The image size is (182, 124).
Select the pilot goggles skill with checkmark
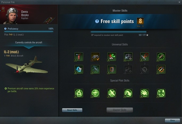[95, 57]
